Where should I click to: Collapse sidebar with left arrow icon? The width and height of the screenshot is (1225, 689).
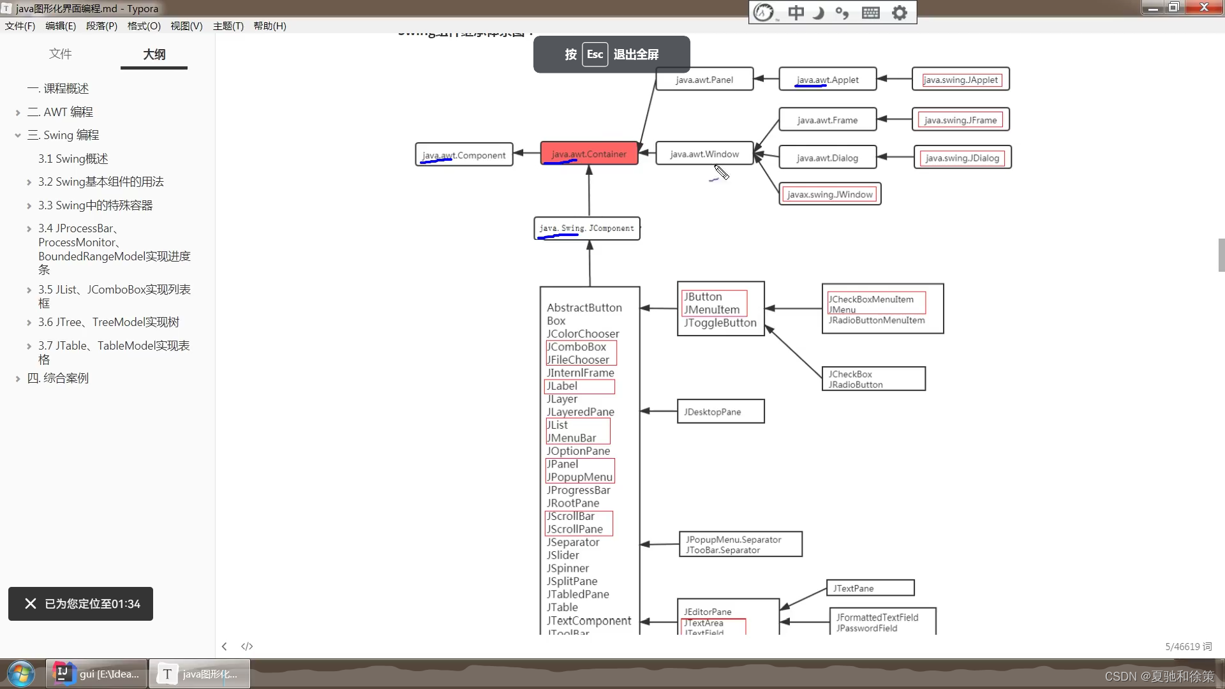point(224,646)
